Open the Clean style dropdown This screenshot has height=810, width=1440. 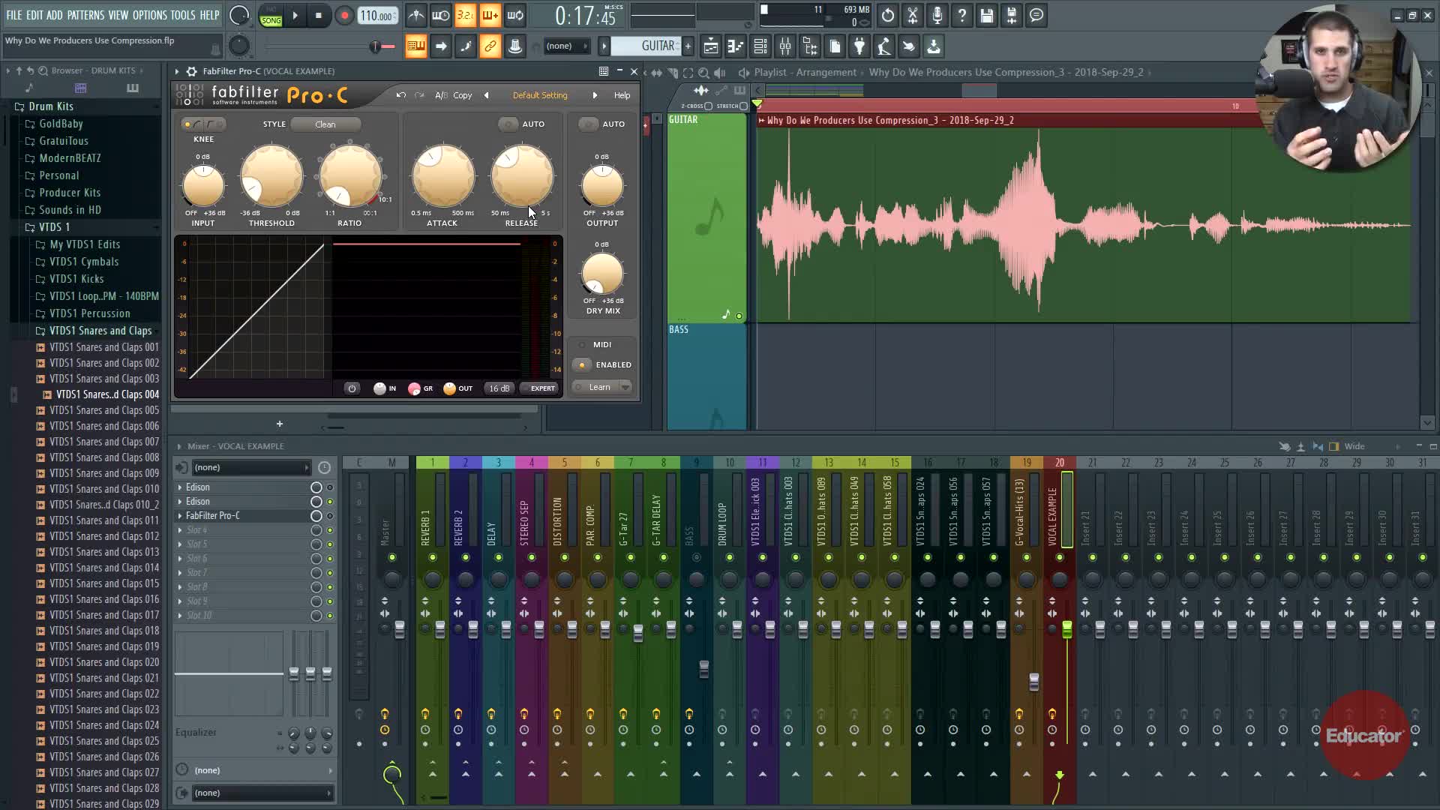325,124
